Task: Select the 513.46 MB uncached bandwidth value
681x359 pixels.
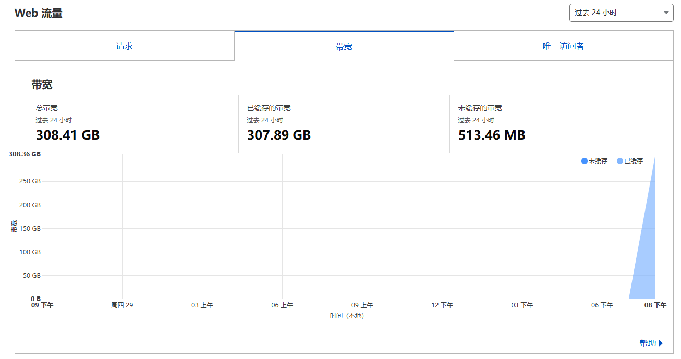Action: 492,135
